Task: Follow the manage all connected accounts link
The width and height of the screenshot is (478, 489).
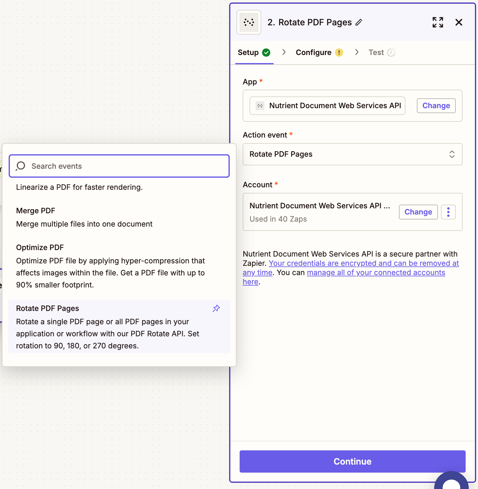Action: pyautogui.click(x=376, y=272)
